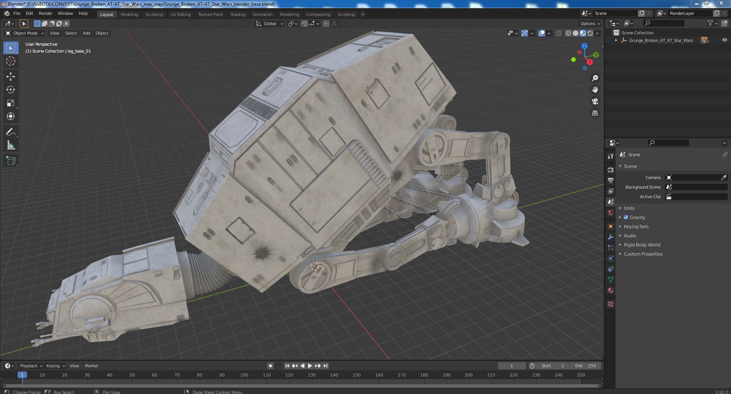Toggle the Gravity checkbox
Image resolution: width=731 pixels, height=394 pixels.
click(x=626, y=217)
